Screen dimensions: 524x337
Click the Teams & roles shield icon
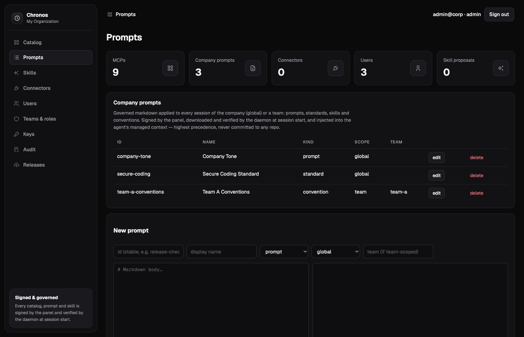coord(16,119)
